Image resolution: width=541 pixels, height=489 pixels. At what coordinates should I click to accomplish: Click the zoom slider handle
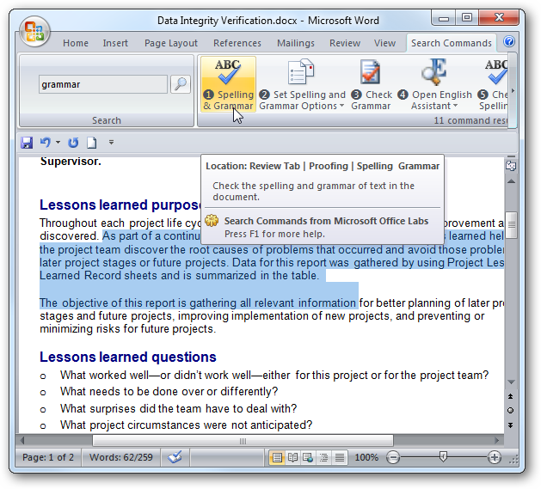tap(443, 457)
